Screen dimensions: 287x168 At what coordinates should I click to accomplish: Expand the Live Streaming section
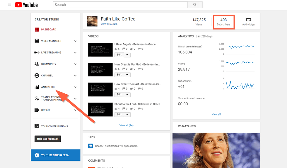75,52
